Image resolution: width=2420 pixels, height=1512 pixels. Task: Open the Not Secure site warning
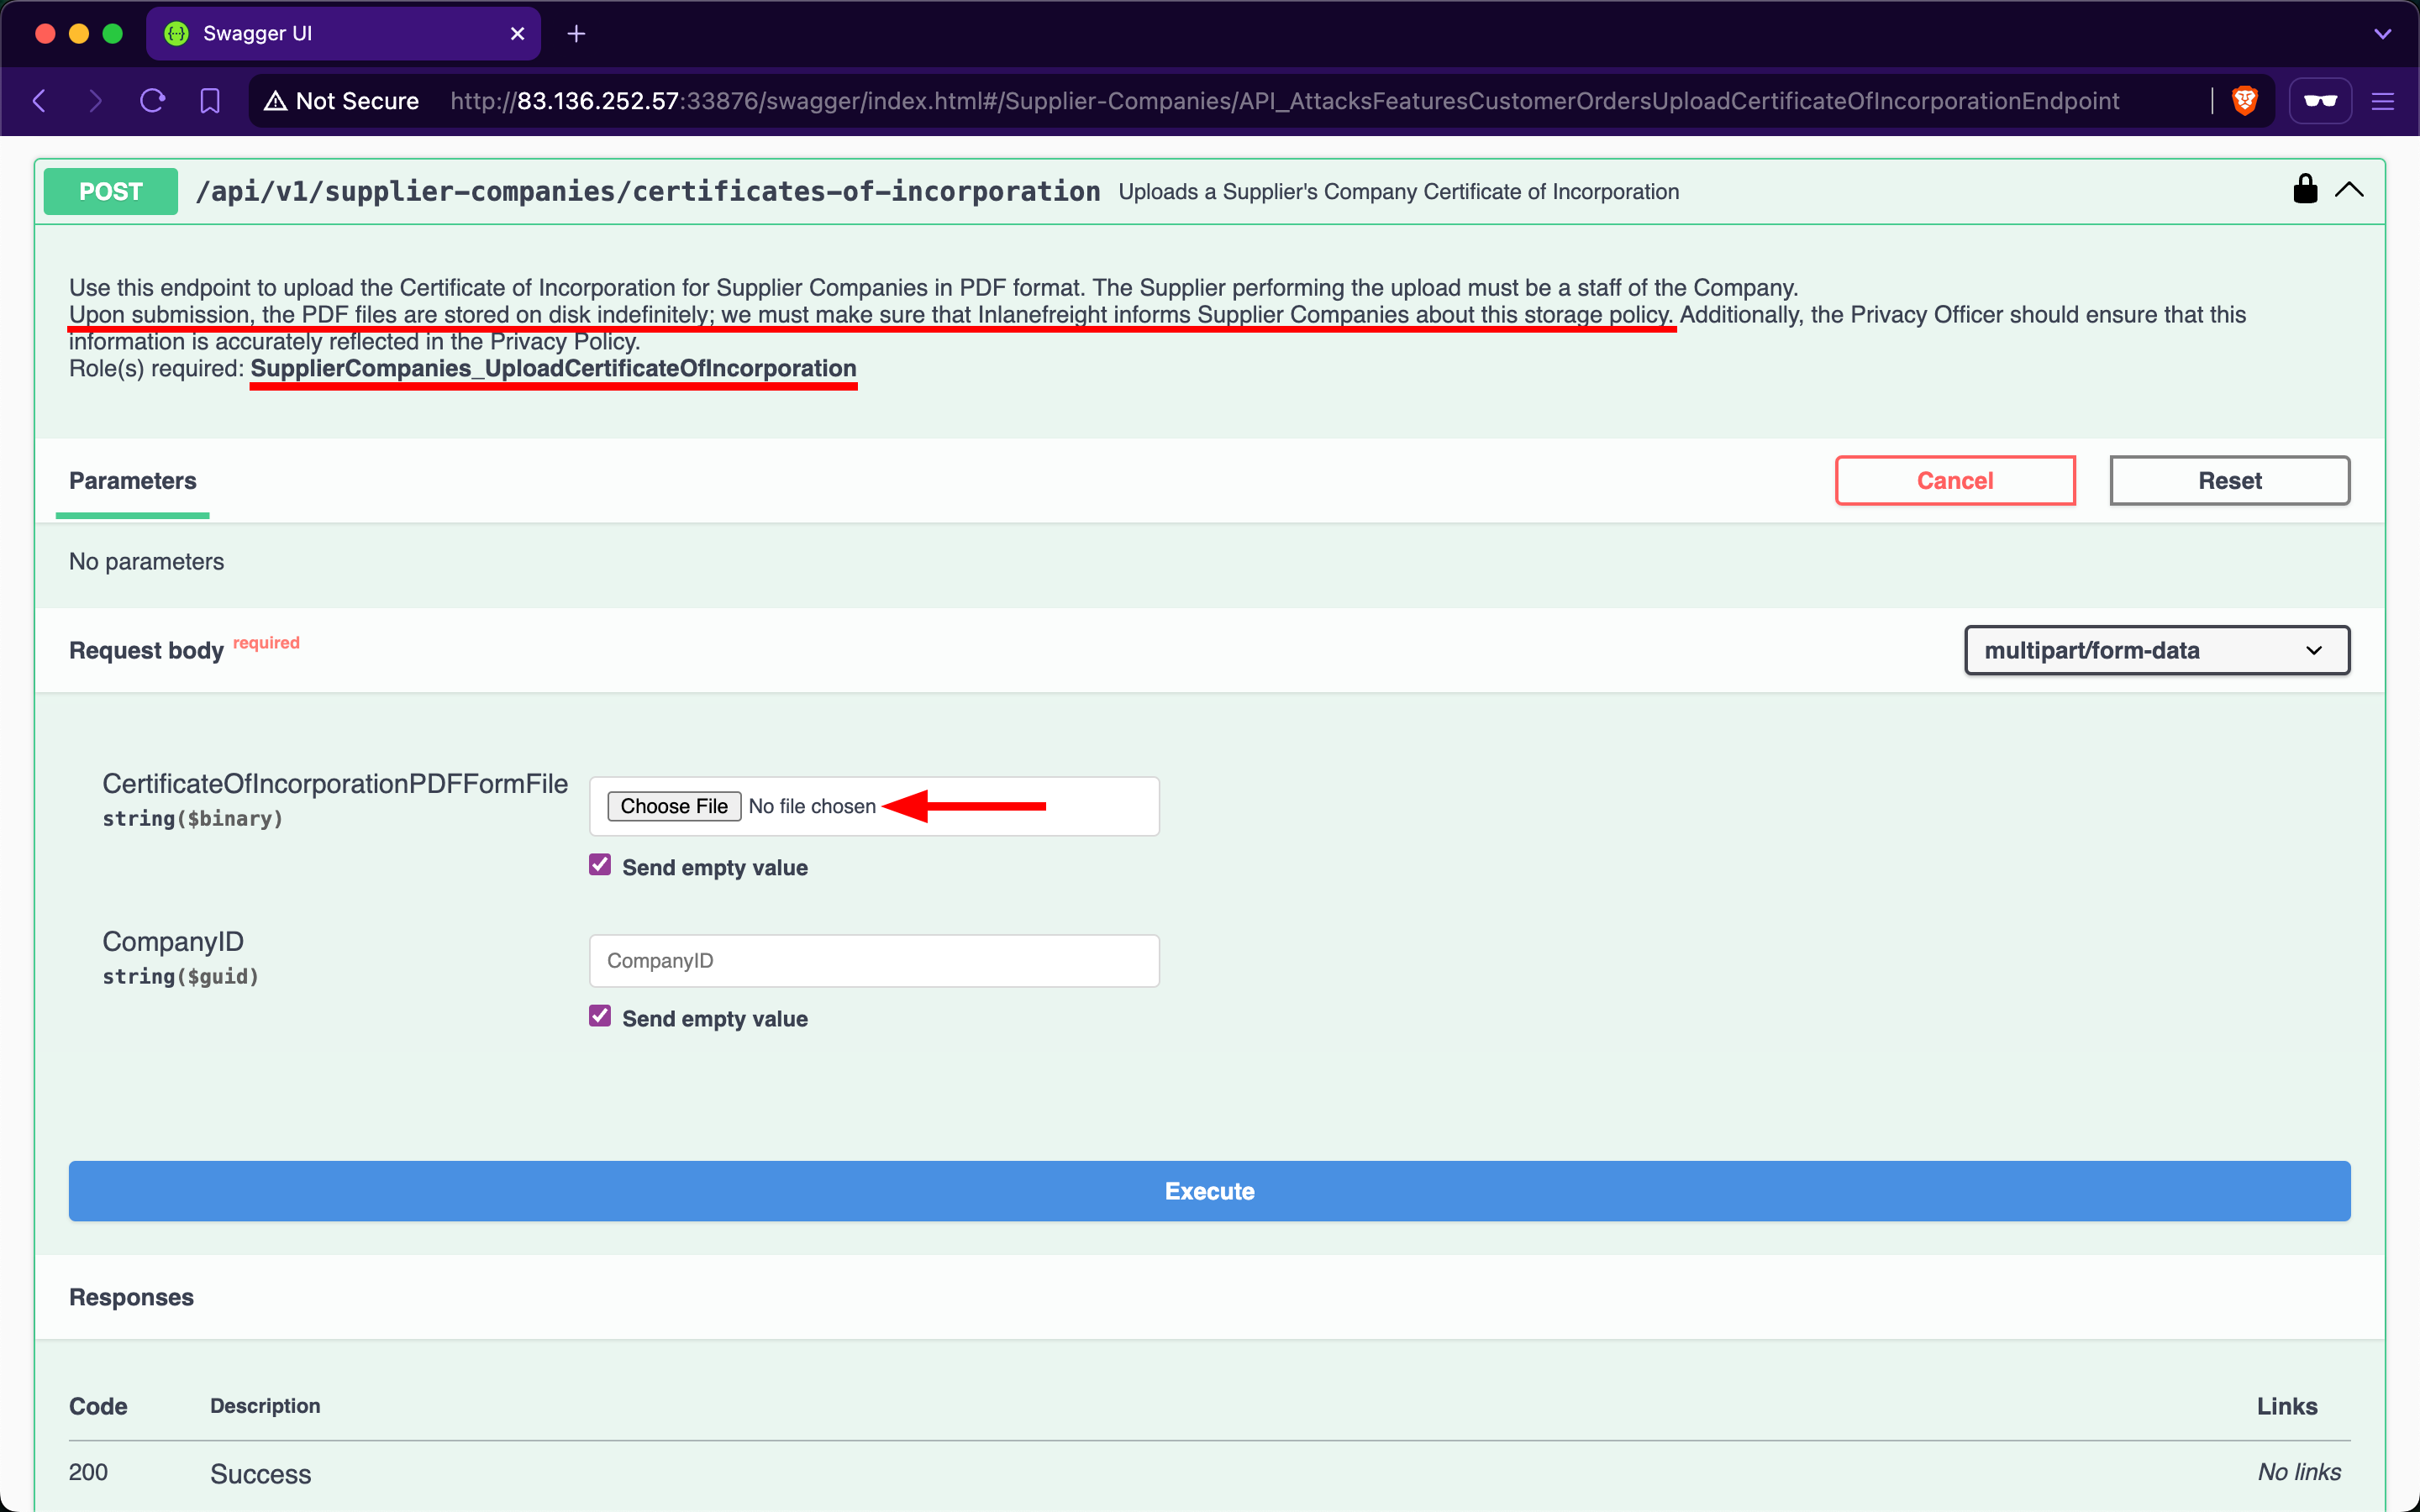tap(341, 101)
